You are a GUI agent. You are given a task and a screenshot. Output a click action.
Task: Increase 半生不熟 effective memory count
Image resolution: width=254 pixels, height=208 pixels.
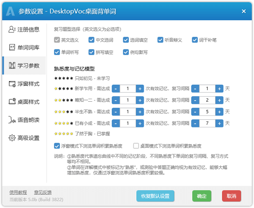pyautogui.click(x=140, y=112)
